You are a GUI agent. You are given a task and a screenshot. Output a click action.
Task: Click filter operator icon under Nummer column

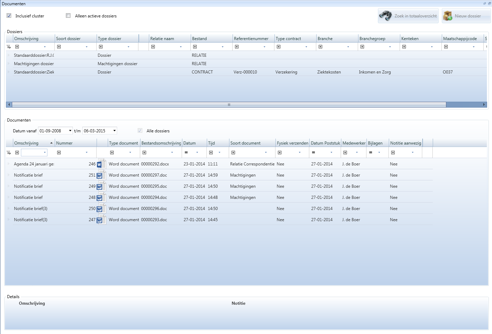pos(59,153)
